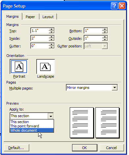Increase the Top margin value

click(x=51, y=29)
